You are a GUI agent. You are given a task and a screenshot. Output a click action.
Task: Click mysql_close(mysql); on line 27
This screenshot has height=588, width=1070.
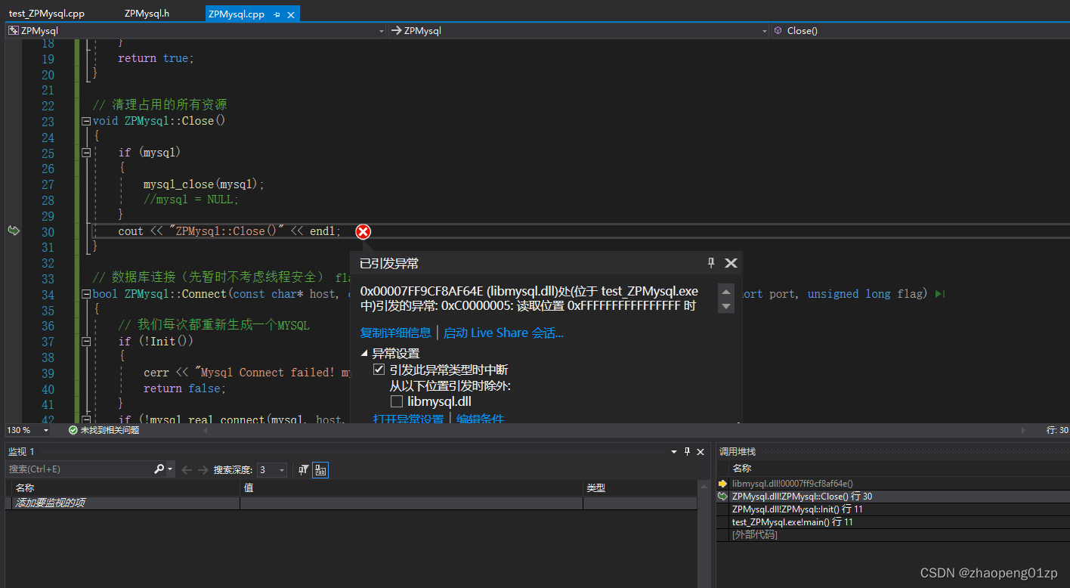[x=204, y=184]
